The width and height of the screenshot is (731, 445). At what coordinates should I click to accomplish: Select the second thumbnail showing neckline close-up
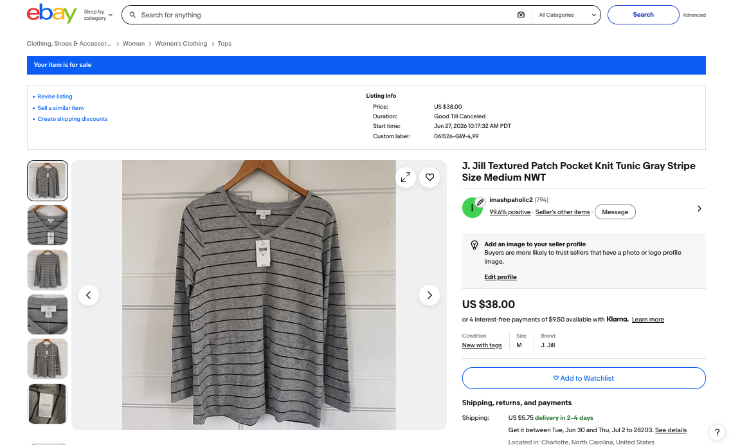(48, 225)
